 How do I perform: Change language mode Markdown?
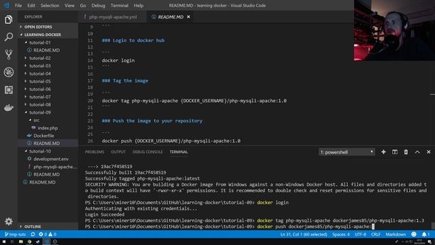[x=396, y=234]
